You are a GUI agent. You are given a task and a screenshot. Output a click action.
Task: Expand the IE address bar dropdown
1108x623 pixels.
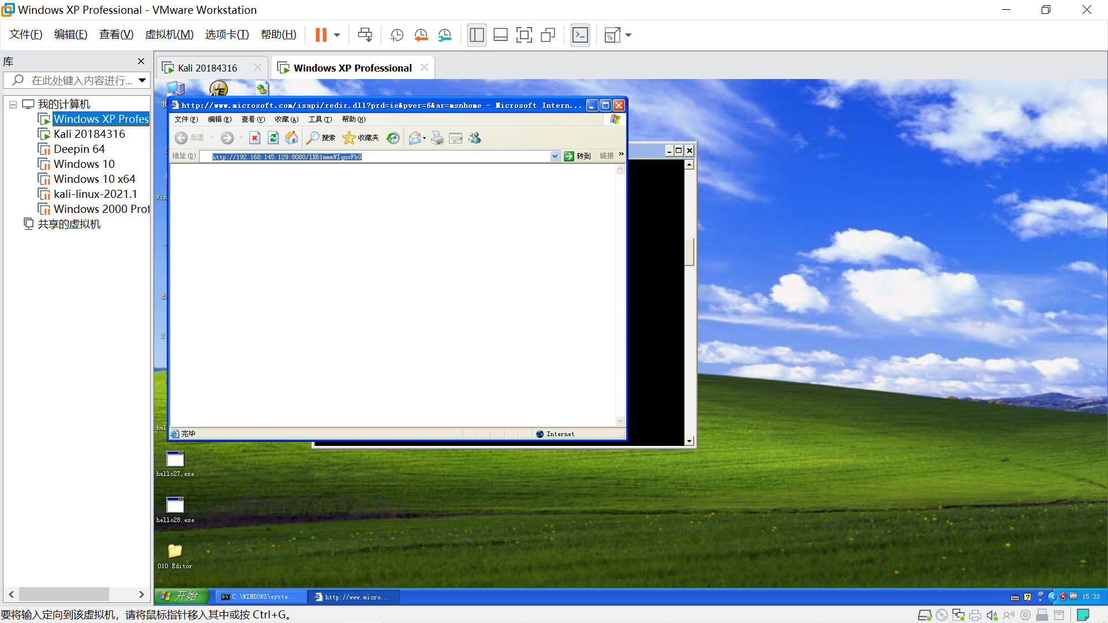click(x=555, y=156)
